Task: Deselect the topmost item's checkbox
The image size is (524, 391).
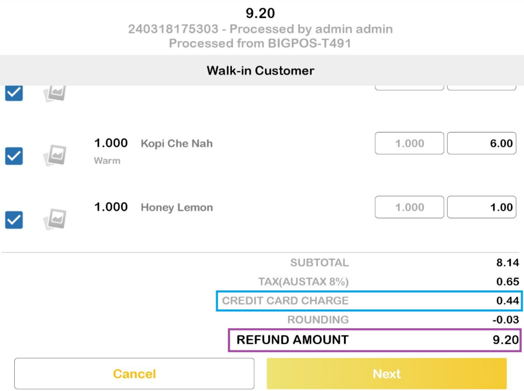Action: point(13,93)
